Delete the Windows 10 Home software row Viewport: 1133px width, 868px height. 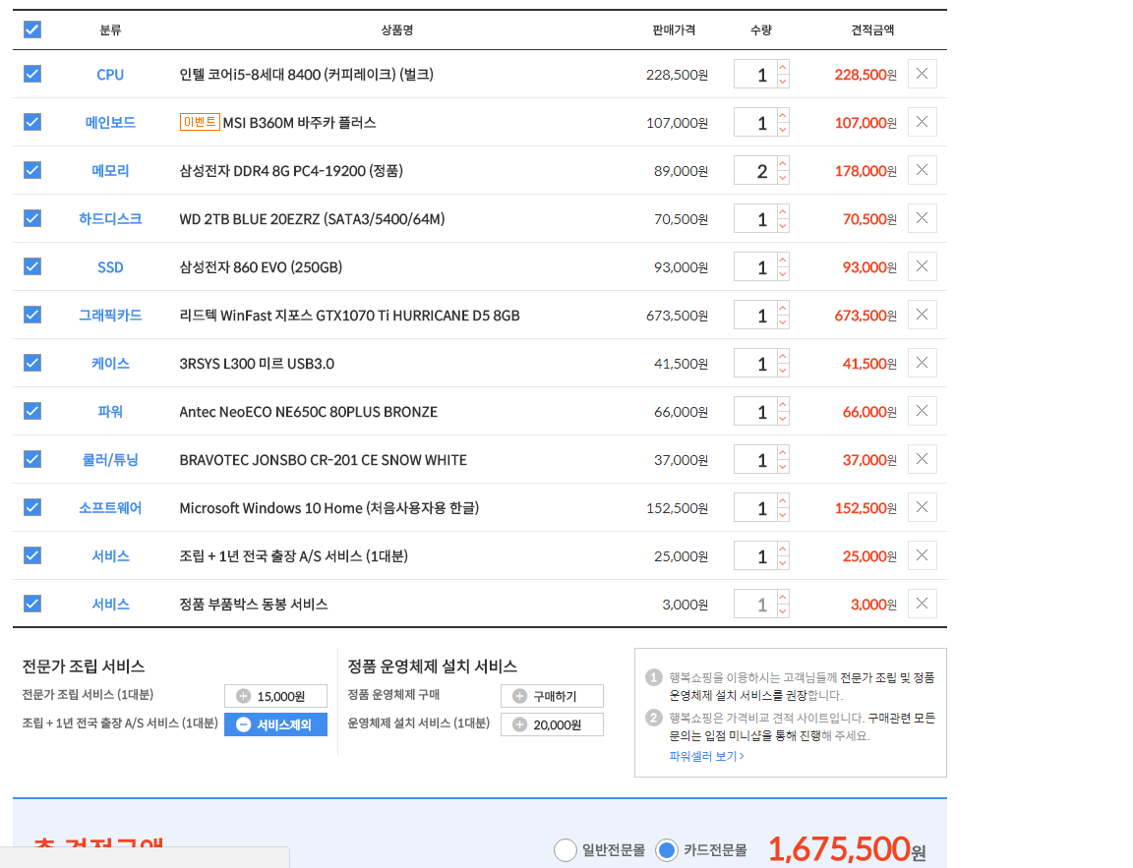coord(922,507)
